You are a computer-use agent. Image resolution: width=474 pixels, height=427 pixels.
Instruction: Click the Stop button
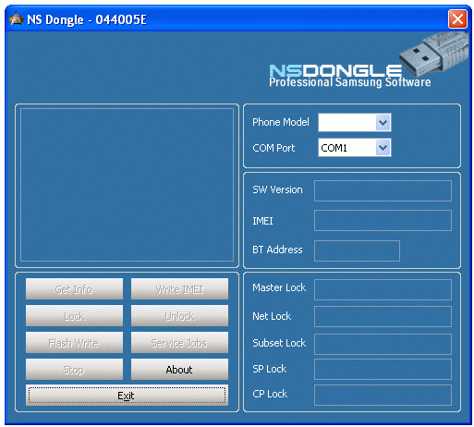(x=74, y=369)
